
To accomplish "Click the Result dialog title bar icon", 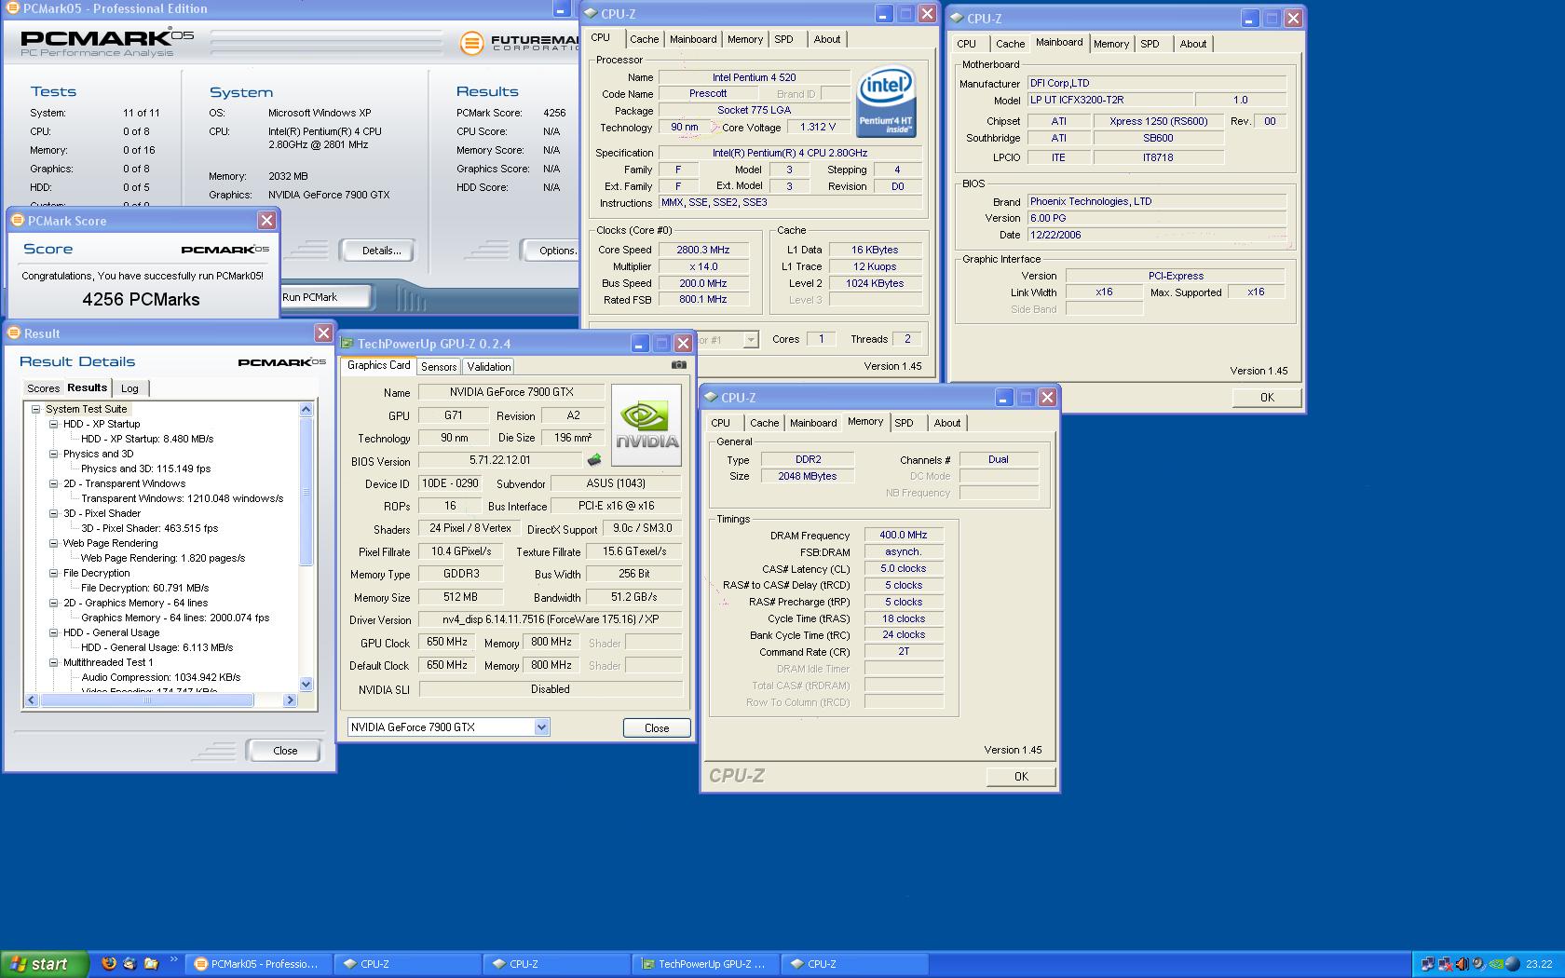I will coord(14,333).
